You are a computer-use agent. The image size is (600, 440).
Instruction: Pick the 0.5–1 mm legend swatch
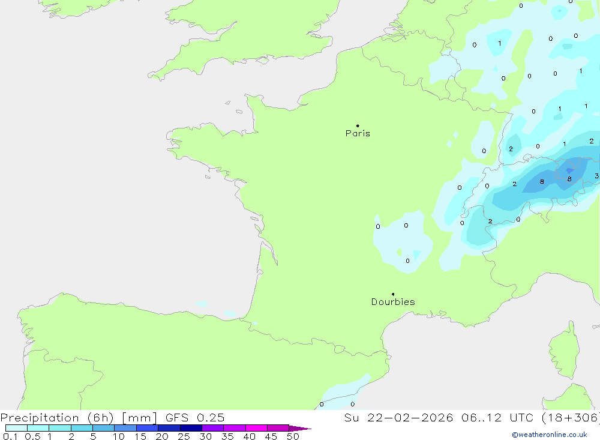coord(38,428)
